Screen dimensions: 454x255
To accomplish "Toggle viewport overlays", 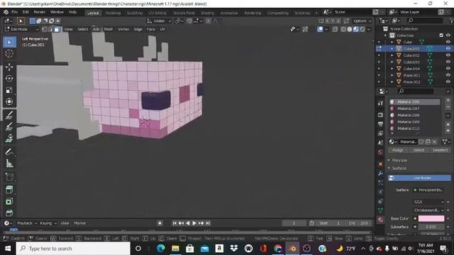I will (320, 29).
